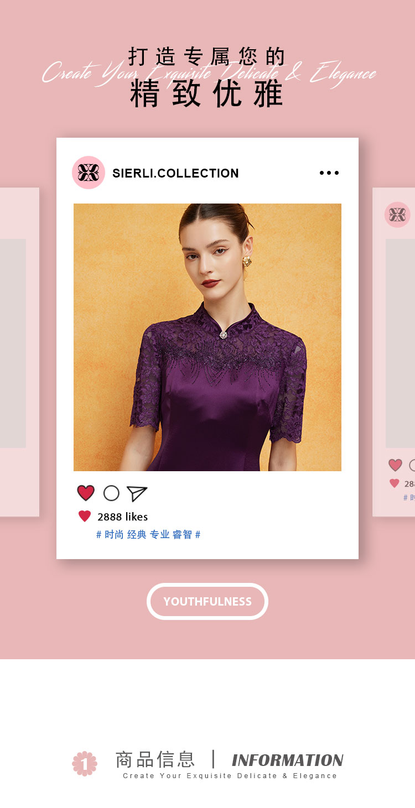
Task: Click the 商品信息 section heading
Action: (155, 759)
